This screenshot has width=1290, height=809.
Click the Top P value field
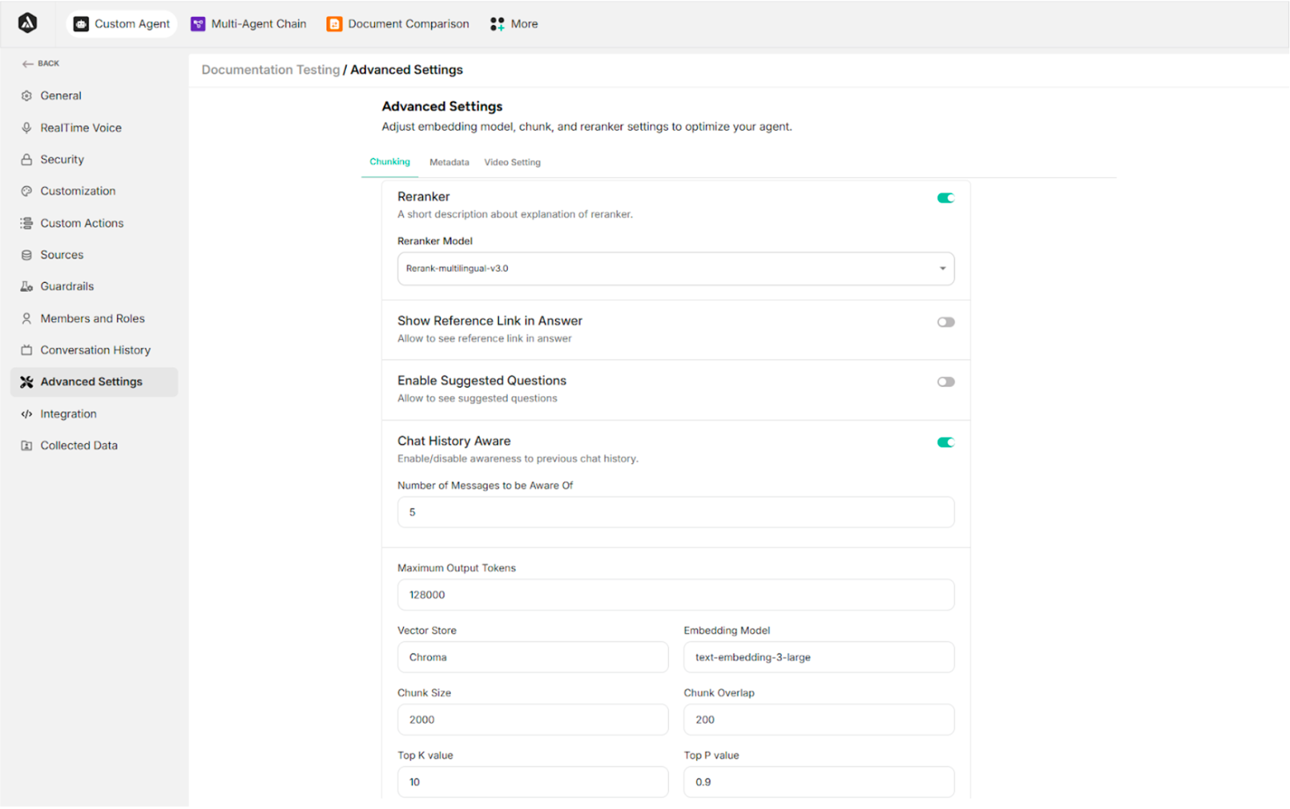[819, 782]
